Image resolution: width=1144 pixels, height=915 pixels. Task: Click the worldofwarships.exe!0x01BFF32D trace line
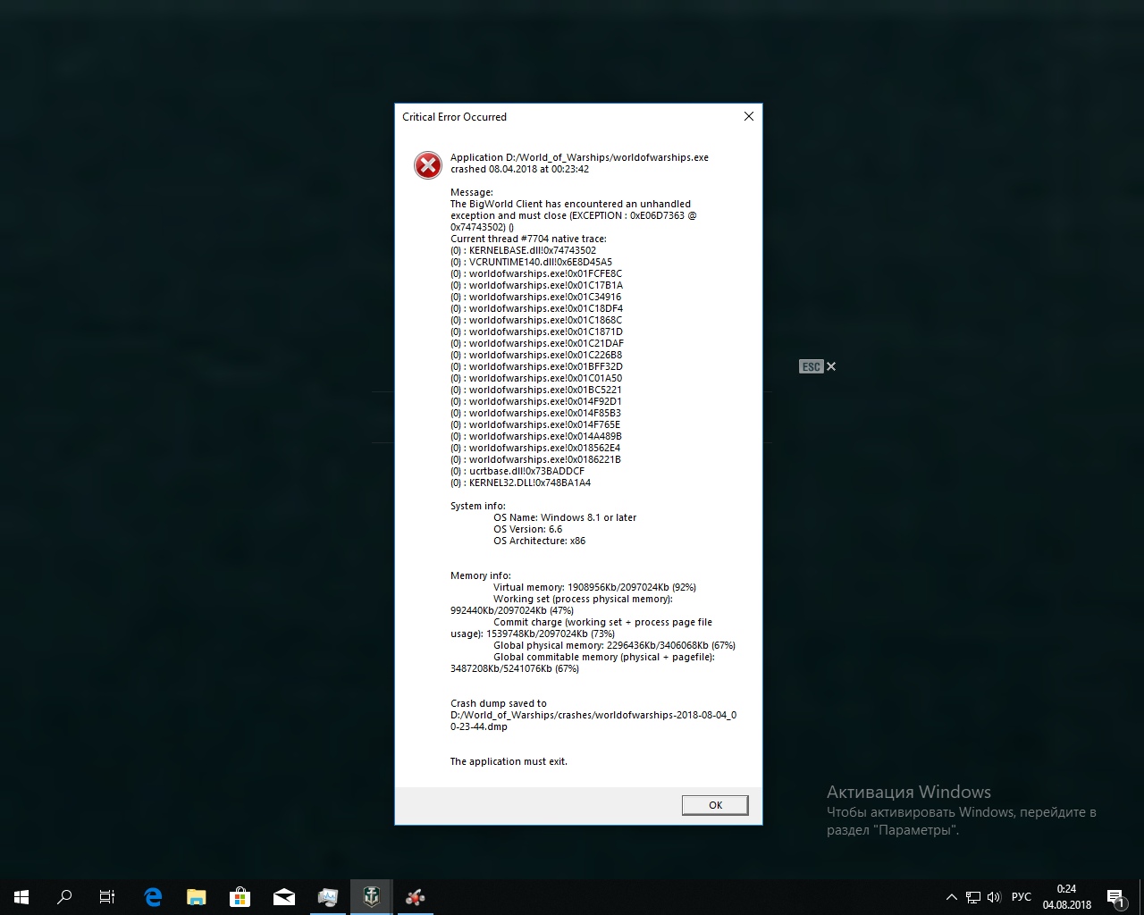[x=536, y=366]
